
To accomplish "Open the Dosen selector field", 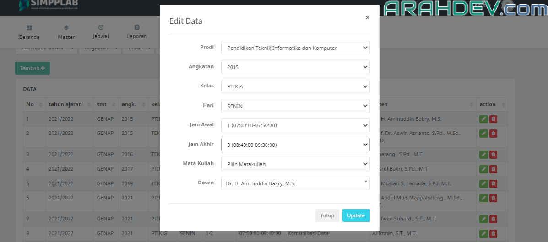I will point(295,183).
